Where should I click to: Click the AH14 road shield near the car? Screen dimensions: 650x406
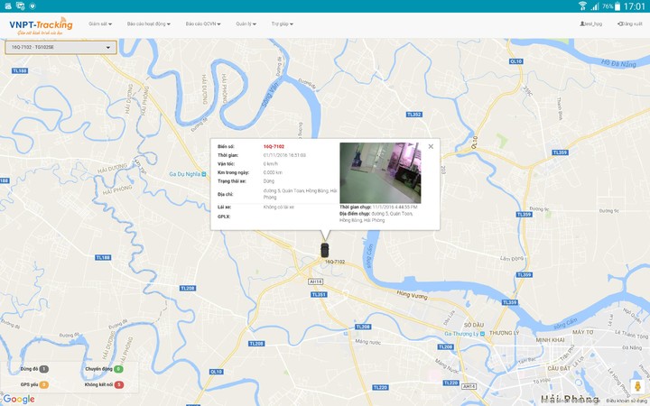[315, 281]
